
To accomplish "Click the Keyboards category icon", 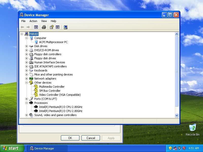I will (31, 70).
